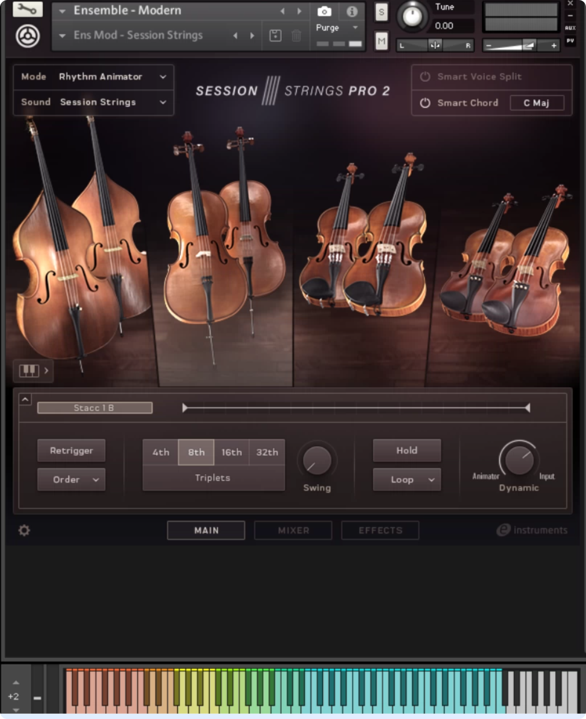The image size is (586, 719).
Task: Mute the instrument with M button
Action: (382, 41)
